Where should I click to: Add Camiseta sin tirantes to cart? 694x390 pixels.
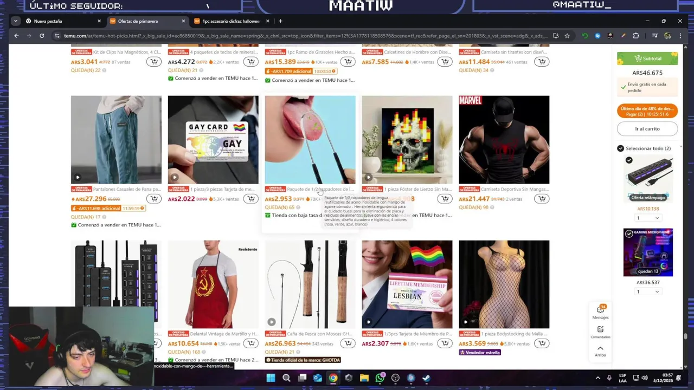542,62
